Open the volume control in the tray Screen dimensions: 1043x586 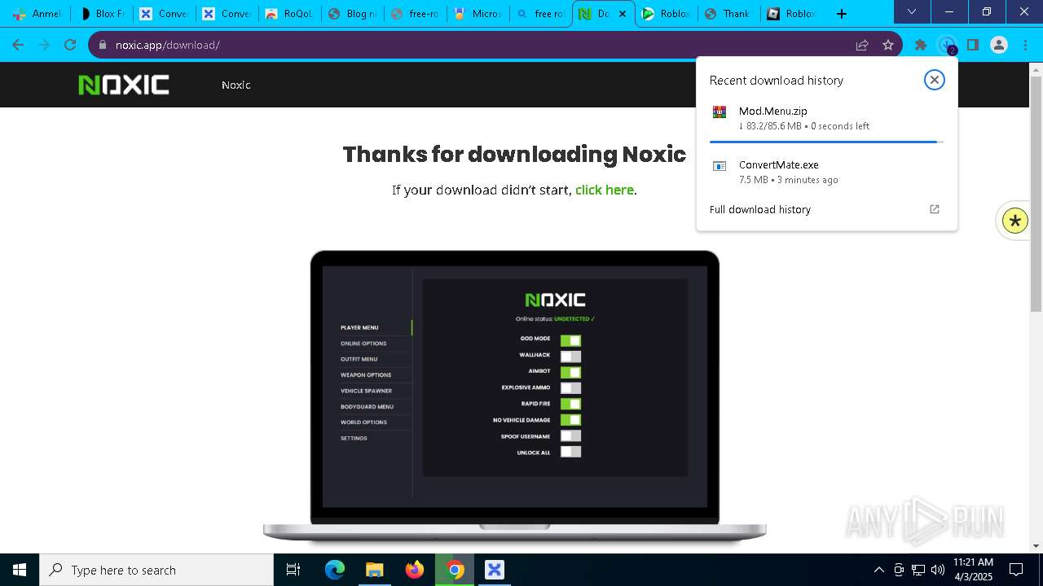(938, 570)
